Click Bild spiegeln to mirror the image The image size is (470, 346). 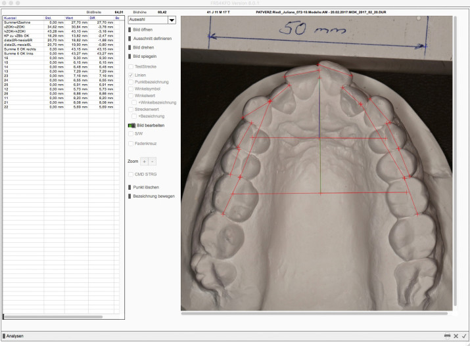click(143, 56)
